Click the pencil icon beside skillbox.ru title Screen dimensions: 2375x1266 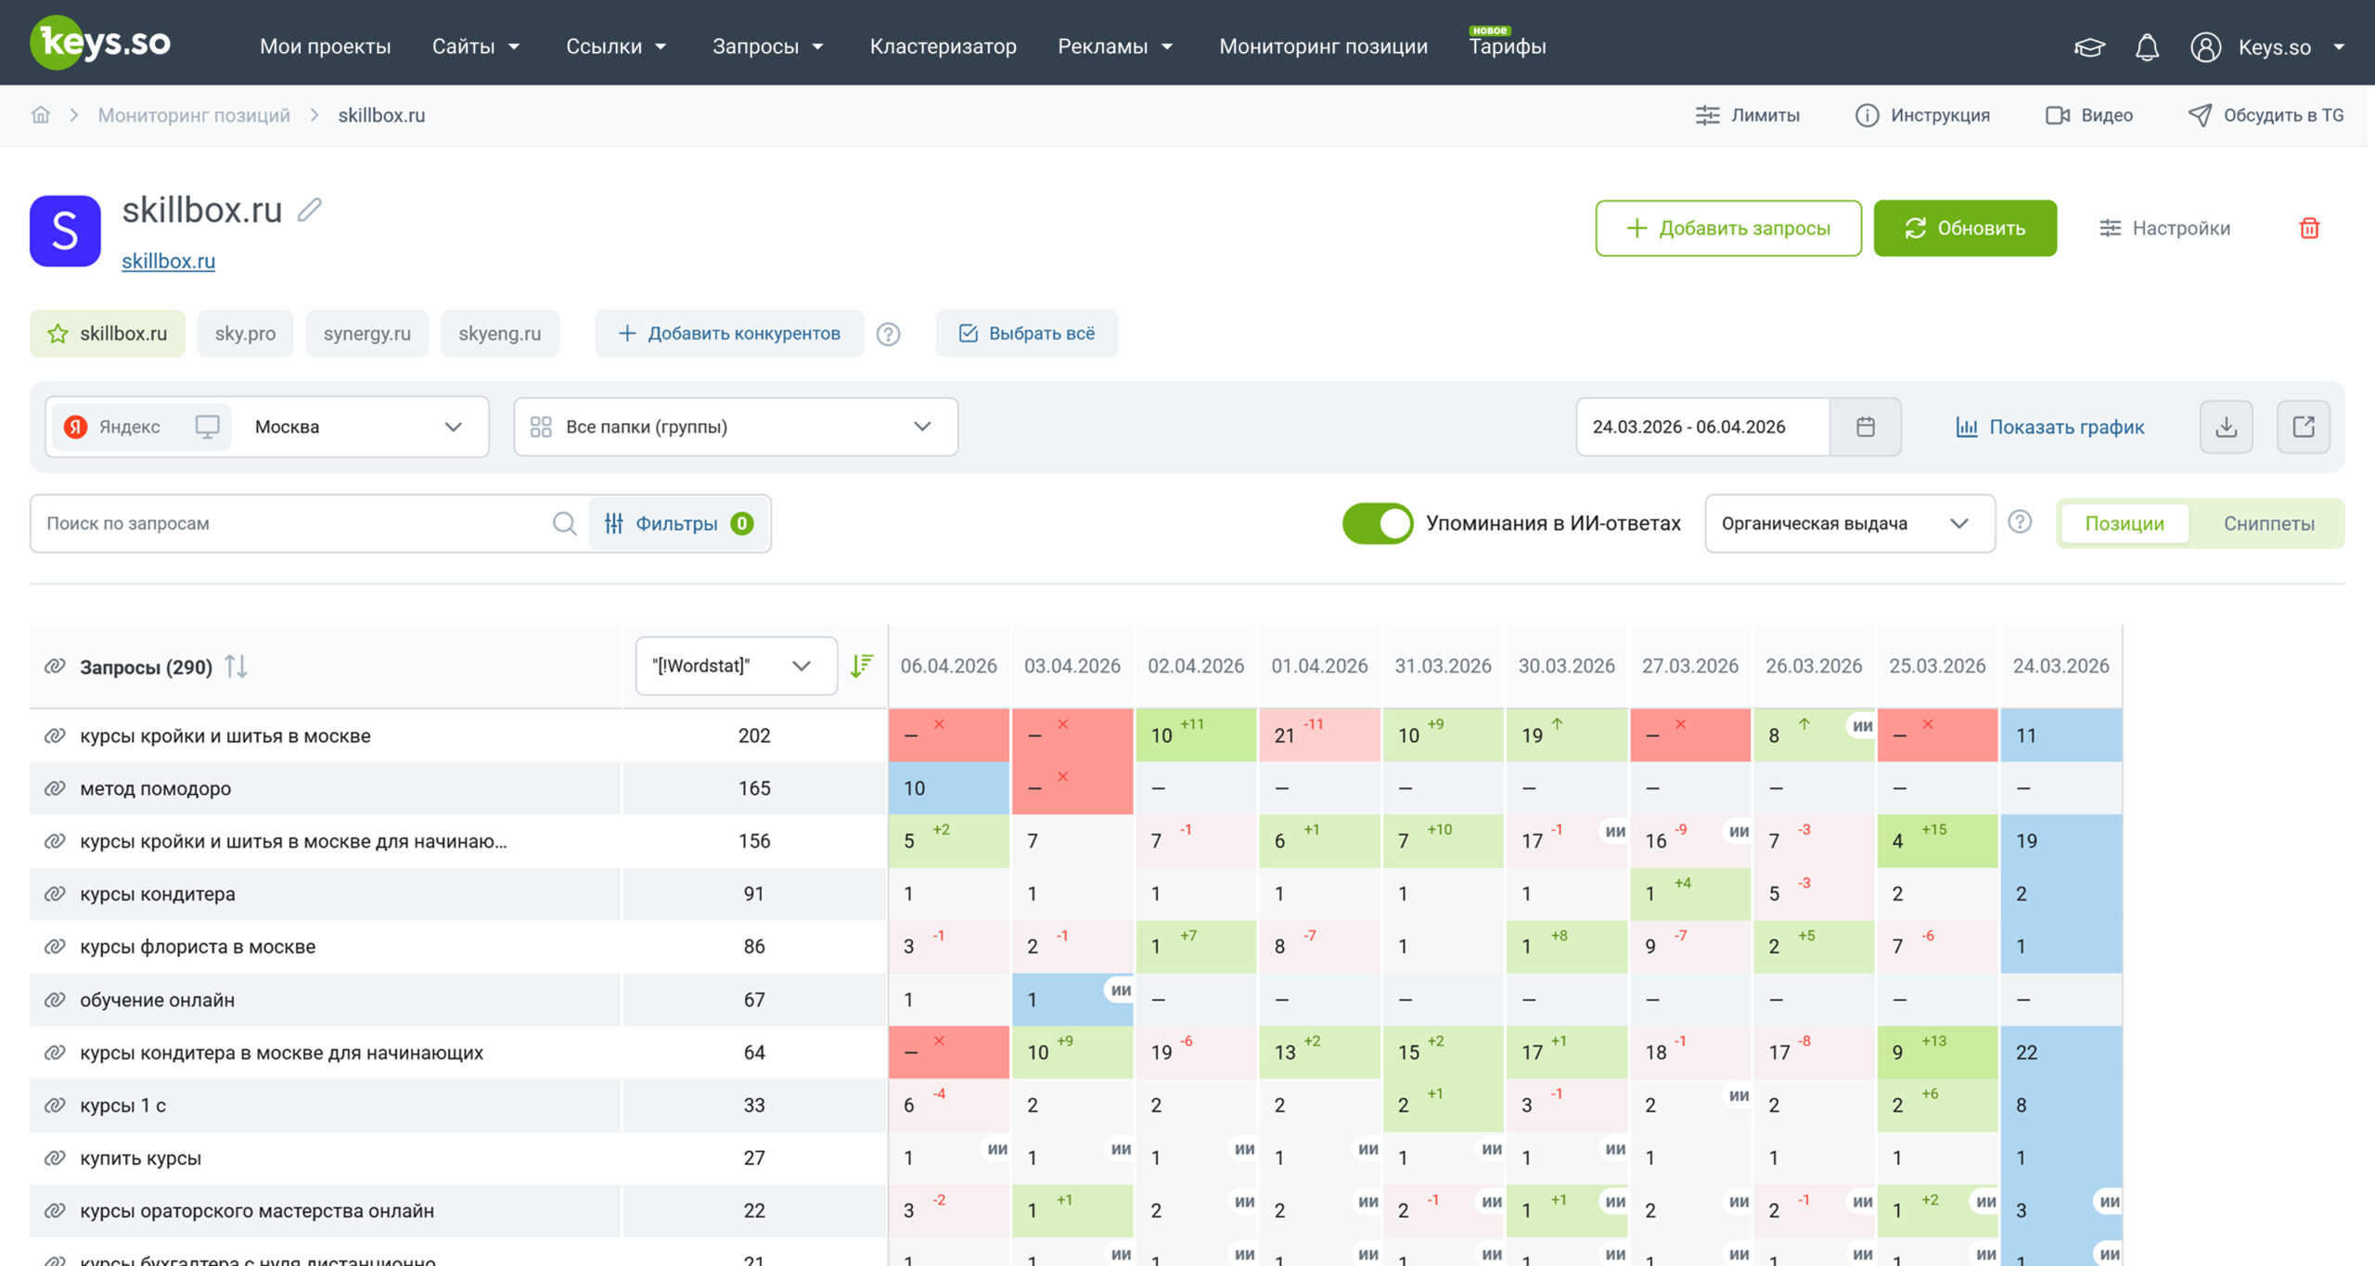(x=310, y=211)
